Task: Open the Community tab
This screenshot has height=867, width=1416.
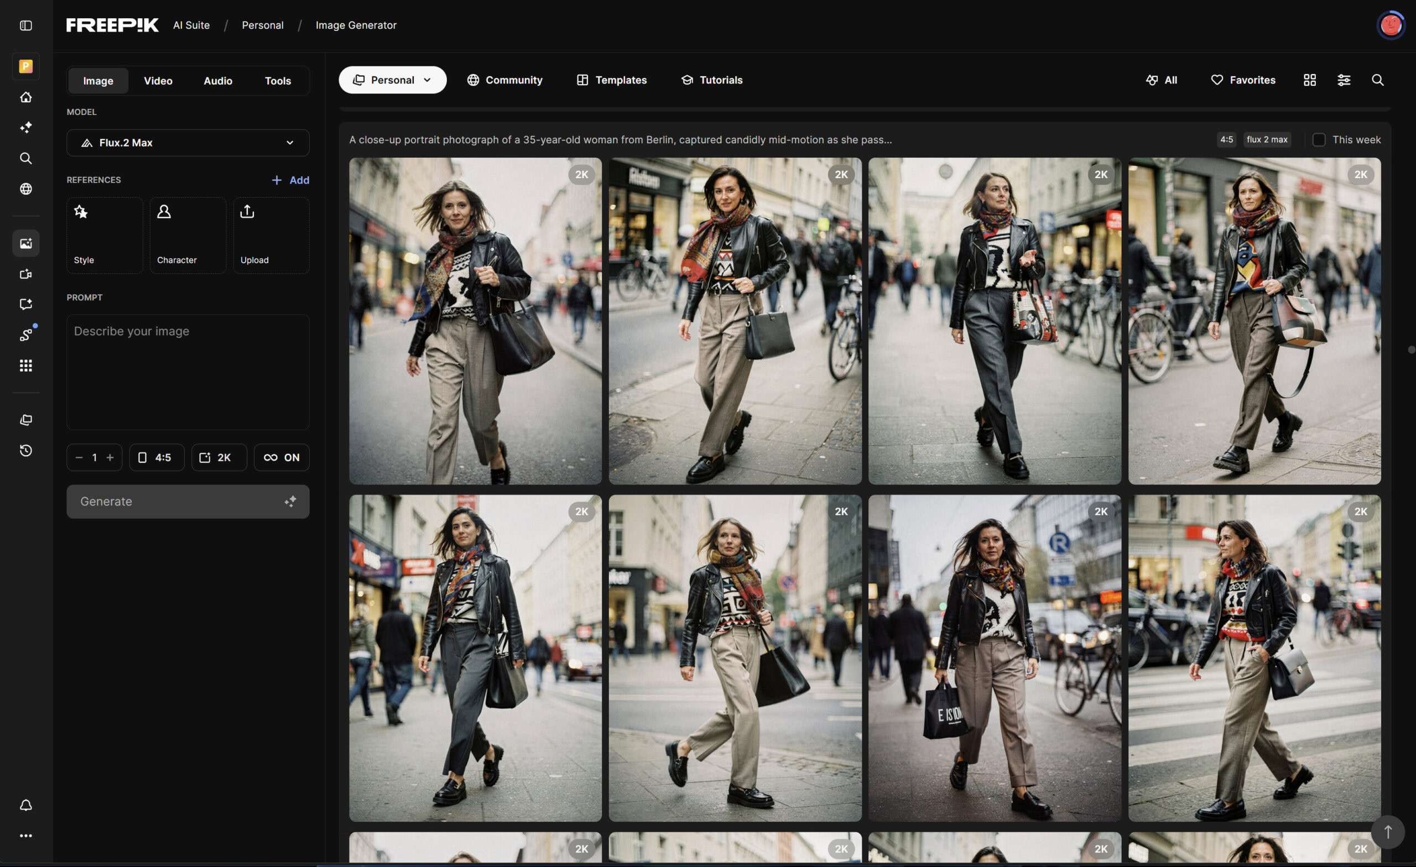Action: 504,80
